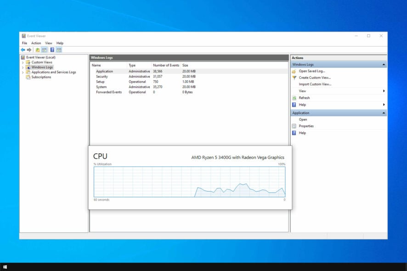Select the Security log row
This screenshot has height=271, width=407.
[189, 77]
